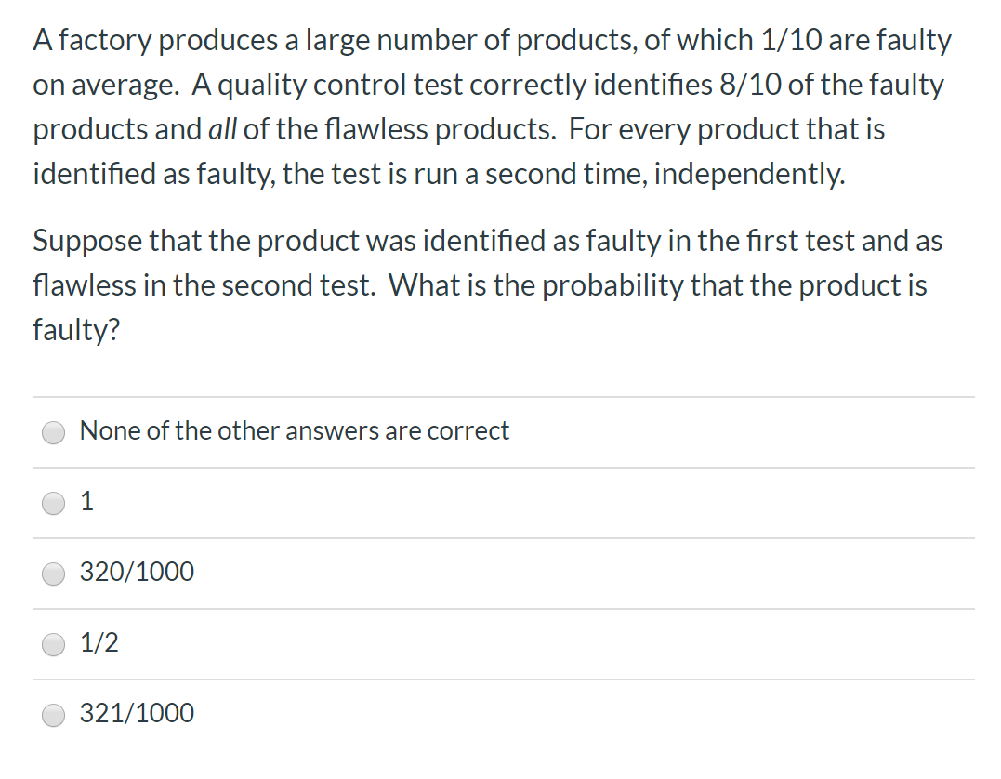Click the label text "321/1000"

[x=137, y=714]
